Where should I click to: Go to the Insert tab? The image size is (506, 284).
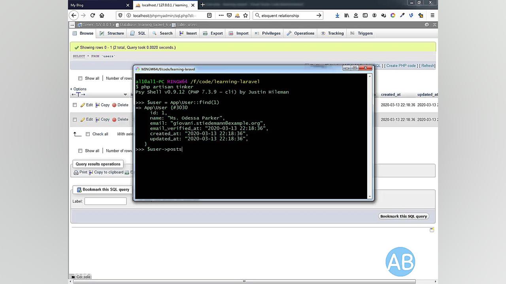click(188, 34)
